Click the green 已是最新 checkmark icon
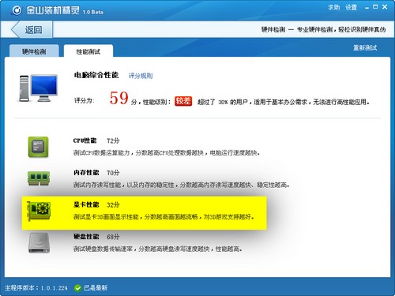395x296 pixels. click(x=77, y=288)
